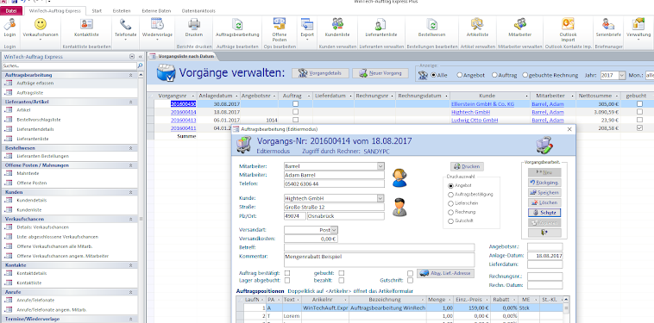The image size is (654, 323).
Task: Open Vorgangsnr column filter arrow
Action: pos(193,96)
